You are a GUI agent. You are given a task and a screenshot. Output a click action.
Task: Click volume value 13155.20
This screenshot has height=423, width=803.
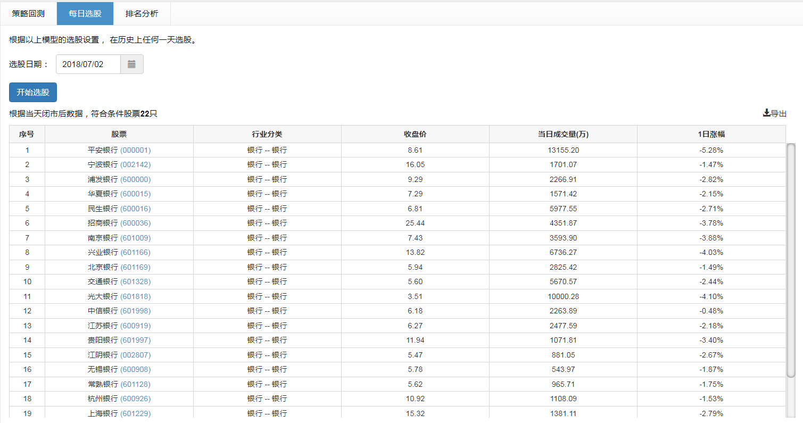tap(563, 150)
